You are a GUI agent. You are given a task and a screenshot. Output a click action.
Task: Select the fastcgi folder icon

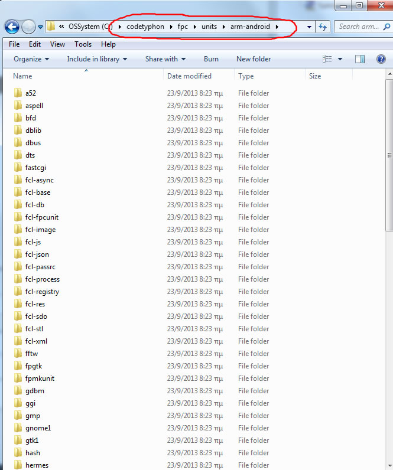pos(18,167)
